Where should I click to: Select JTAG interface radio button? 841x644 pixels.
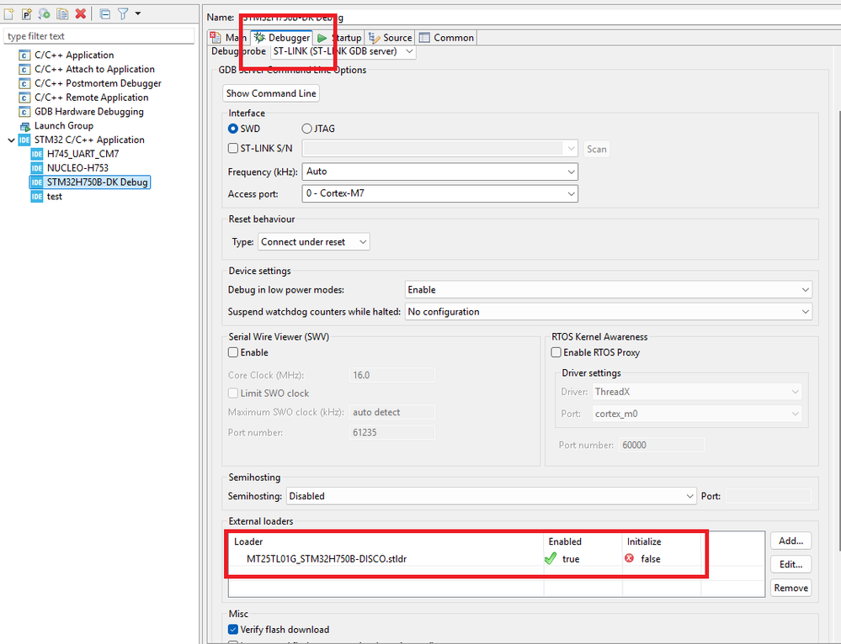point(306,129)
